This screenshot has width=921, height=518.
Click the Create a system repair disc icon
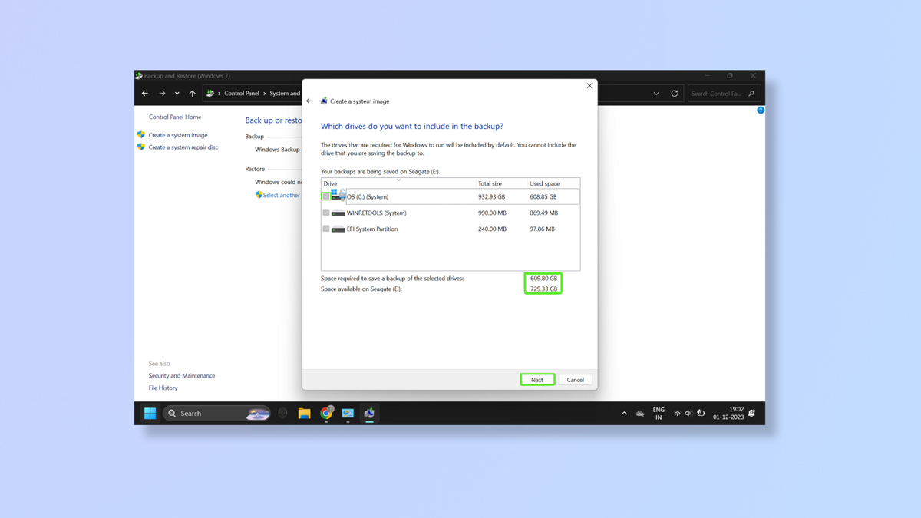click(140, 147)
